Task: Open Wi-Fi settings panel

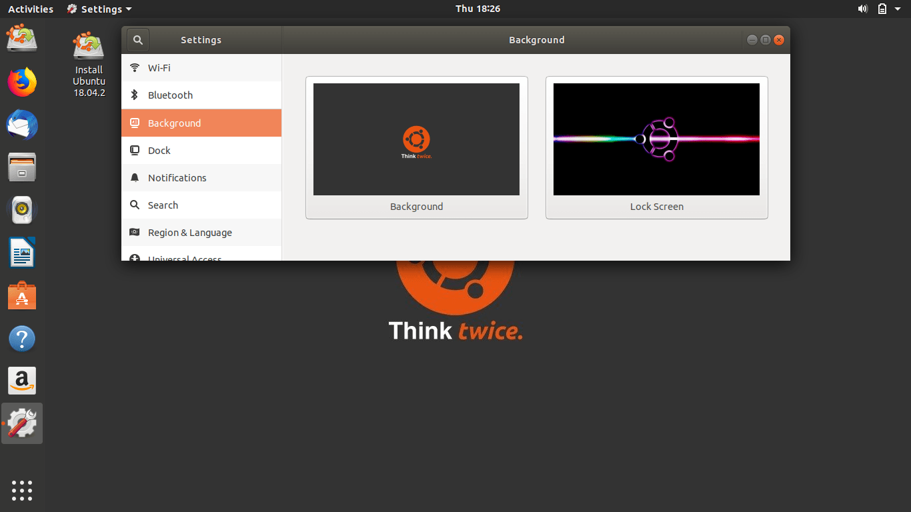Action: coord(201,68)
